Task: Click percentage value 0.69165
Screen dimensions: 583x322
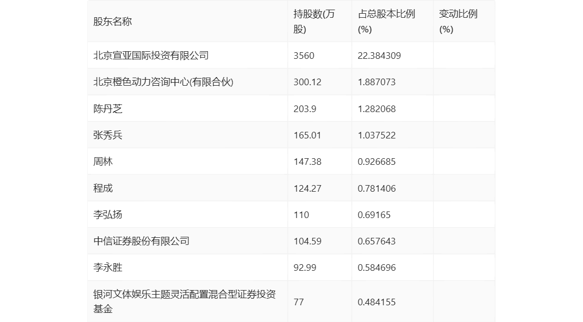Action: click(374, 214)
